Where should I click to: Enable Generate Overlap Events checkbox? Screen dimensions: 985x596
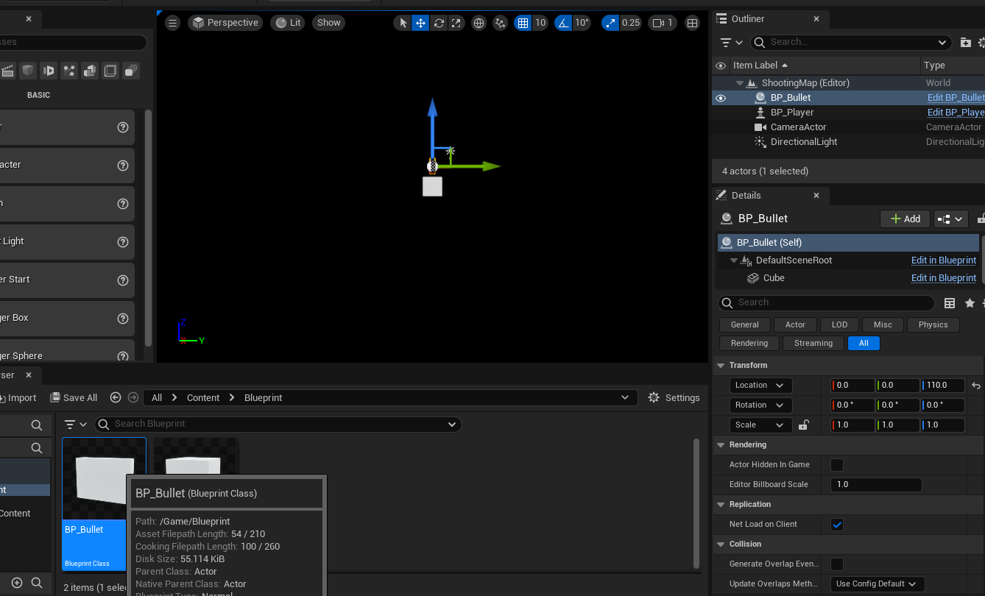coord(837,564)
